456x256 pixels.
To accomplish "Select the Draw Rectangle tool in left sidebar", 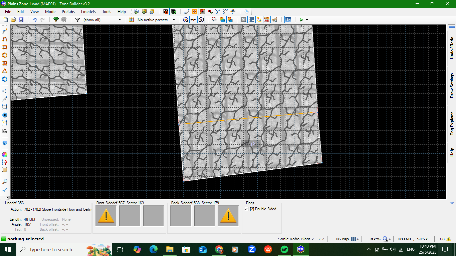I will (x=5, y=47).
